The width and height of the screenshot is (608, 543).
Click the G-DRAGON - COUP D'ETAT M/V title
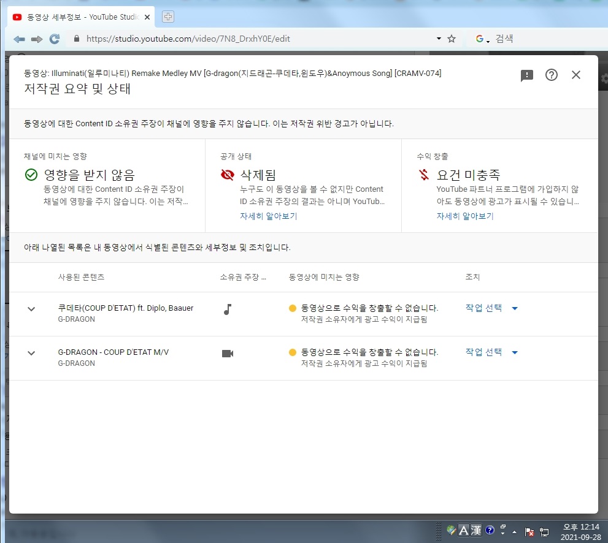click(114, 352)
